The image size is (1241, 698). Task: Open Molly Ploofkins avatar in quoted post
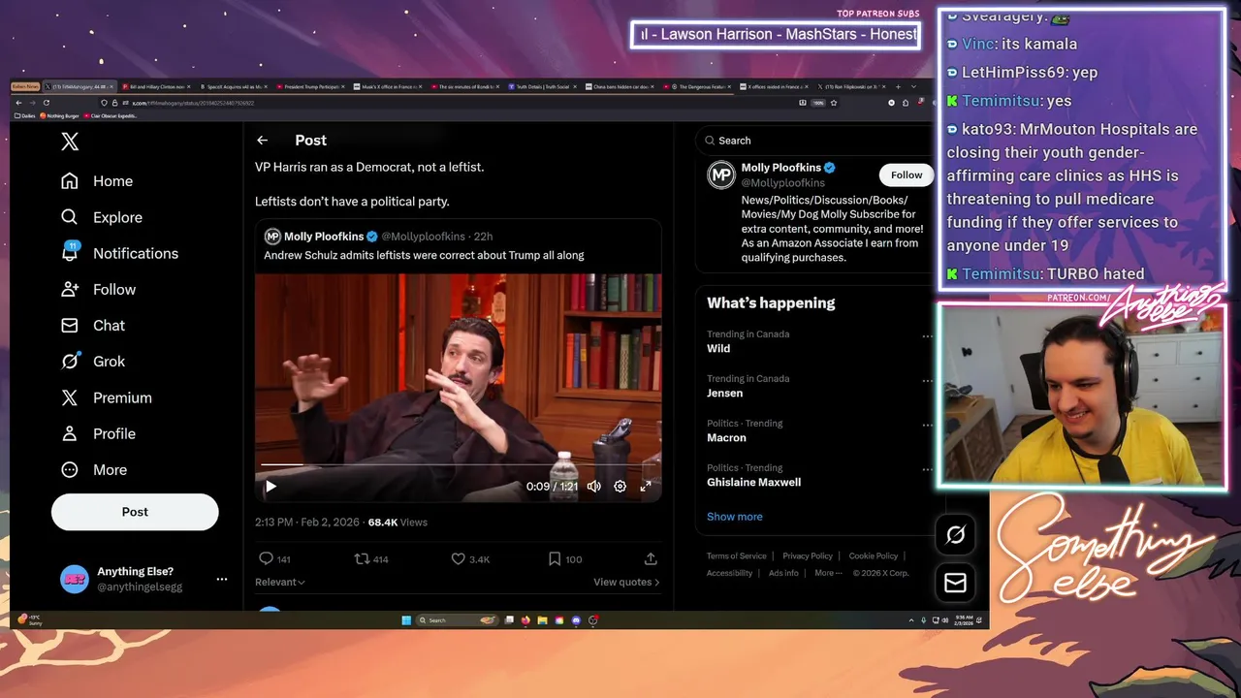point(272,237)
